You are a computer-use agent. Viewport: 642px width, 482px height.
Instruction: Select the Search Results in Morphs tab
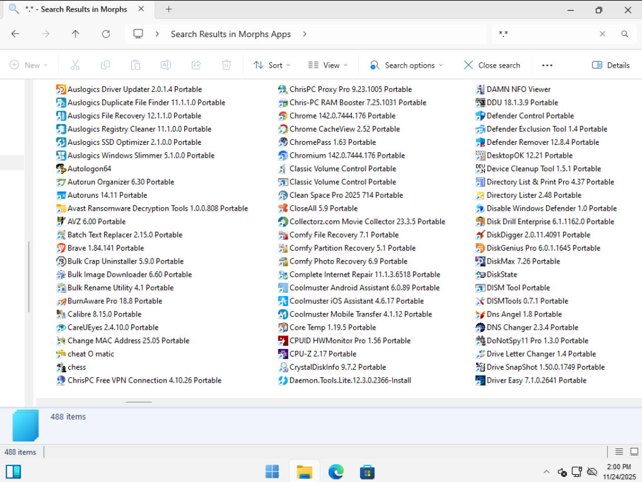point(76,9)
